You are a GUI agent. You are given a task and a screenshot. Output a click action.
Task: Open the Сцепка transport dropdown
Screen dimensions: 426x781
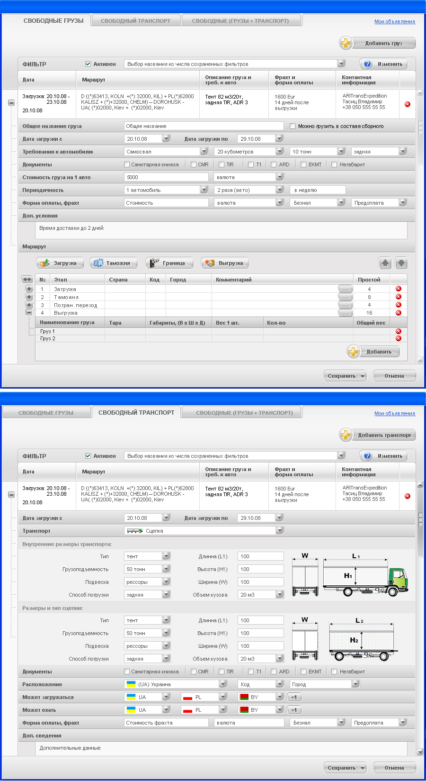coord(280,531)
